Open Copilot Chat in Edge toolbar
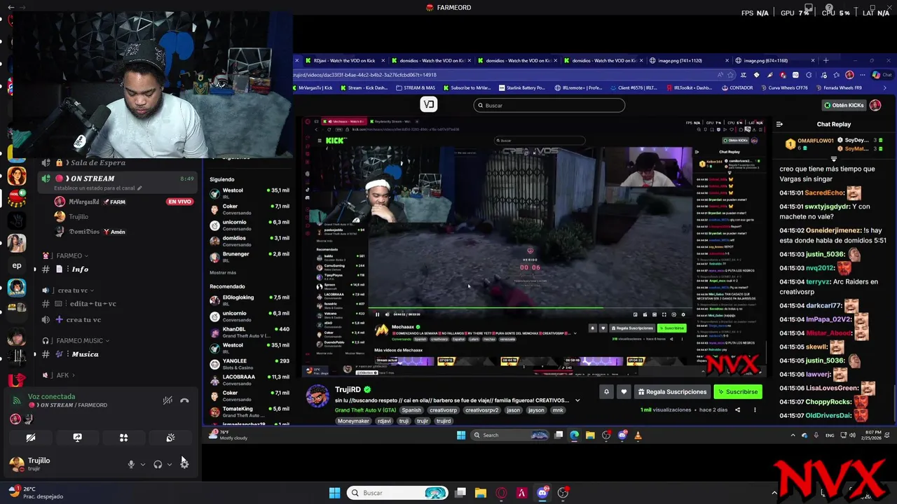 [x=882, y=75]
